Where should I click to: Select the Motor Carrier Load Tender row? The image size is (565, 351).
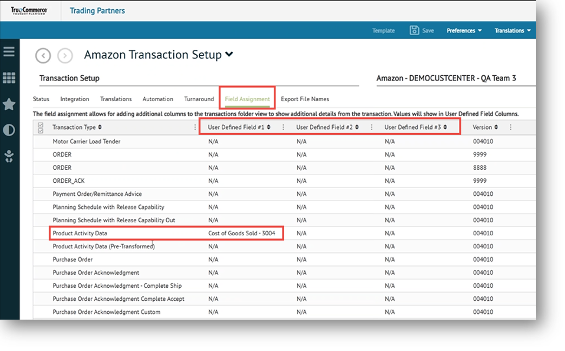[284, 142]
